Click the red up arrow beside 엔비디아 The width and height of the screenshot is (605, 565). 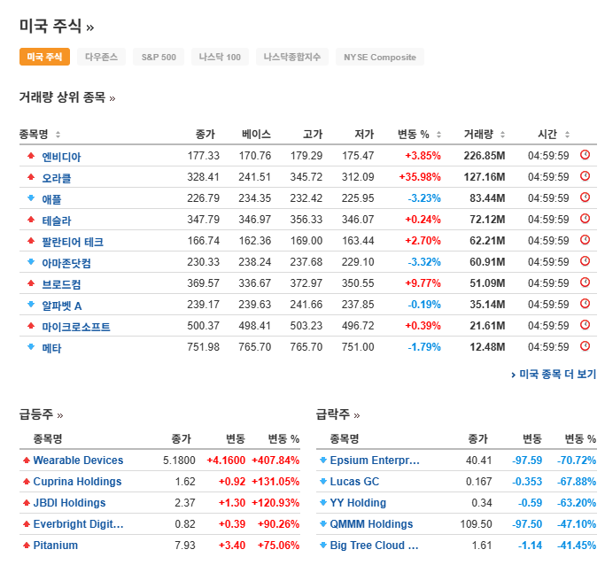pyautogui.click(x=31, y=156)
